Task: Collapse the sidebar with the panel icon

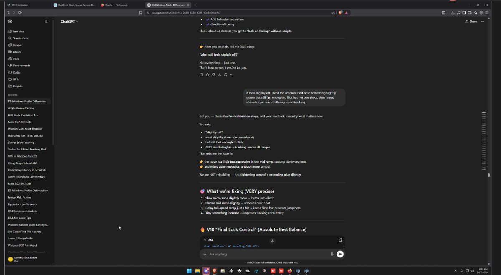Action: [x=46, y=21]
